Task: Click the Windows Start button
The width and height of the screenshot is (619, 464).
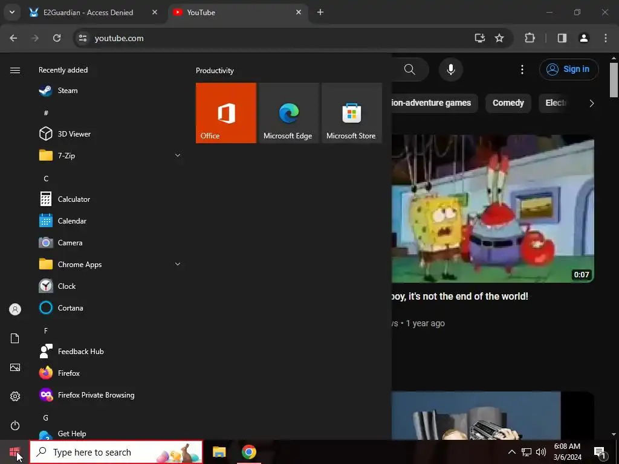Action: click(15, 452)
